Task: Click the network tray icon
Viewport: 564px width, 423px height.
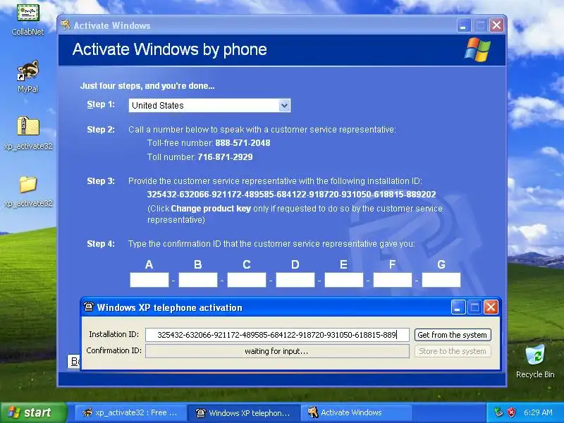Action: pyautogui.click(x=498, y=412)
